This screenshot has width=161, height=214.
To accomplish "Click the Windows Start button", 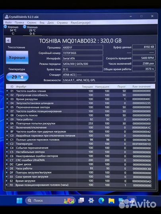I will point(19,201).
